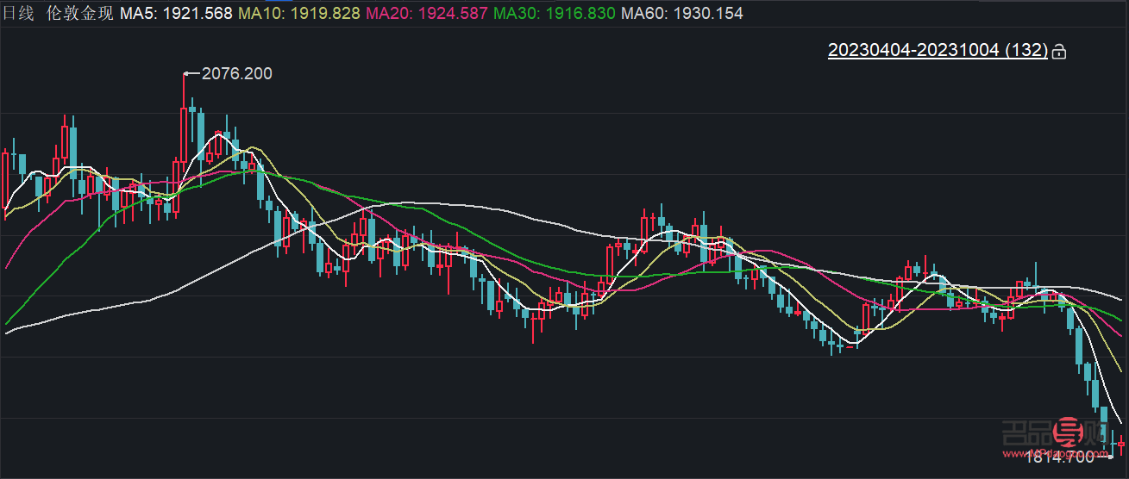Viewport: 1129px width, 479px height.
Task: Click the last red candlestick at far right
Action: pos(1120,444)
